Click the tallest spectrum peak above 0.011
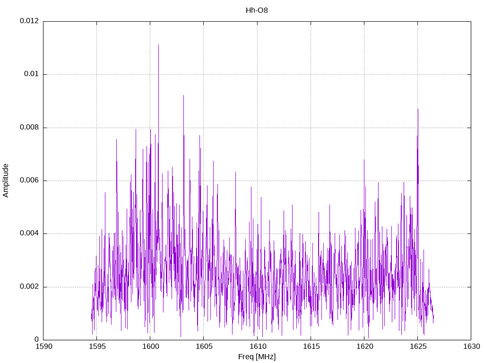 click(x=158, y=45)
